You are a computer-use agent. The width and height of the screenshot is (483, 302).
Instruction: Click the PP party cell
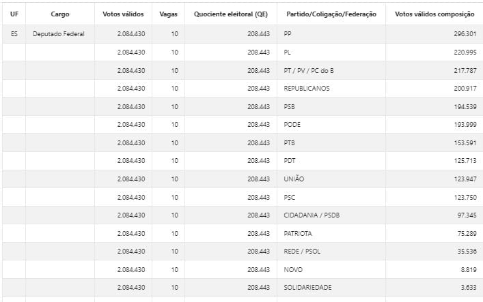point(288,33)
